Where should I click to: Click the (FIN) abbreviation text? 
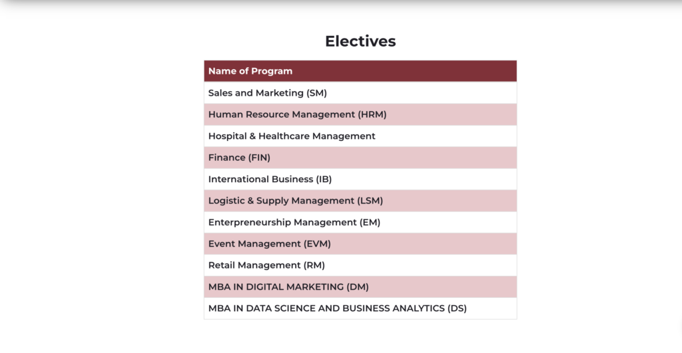pyautogui.click(x=259, y=158)
